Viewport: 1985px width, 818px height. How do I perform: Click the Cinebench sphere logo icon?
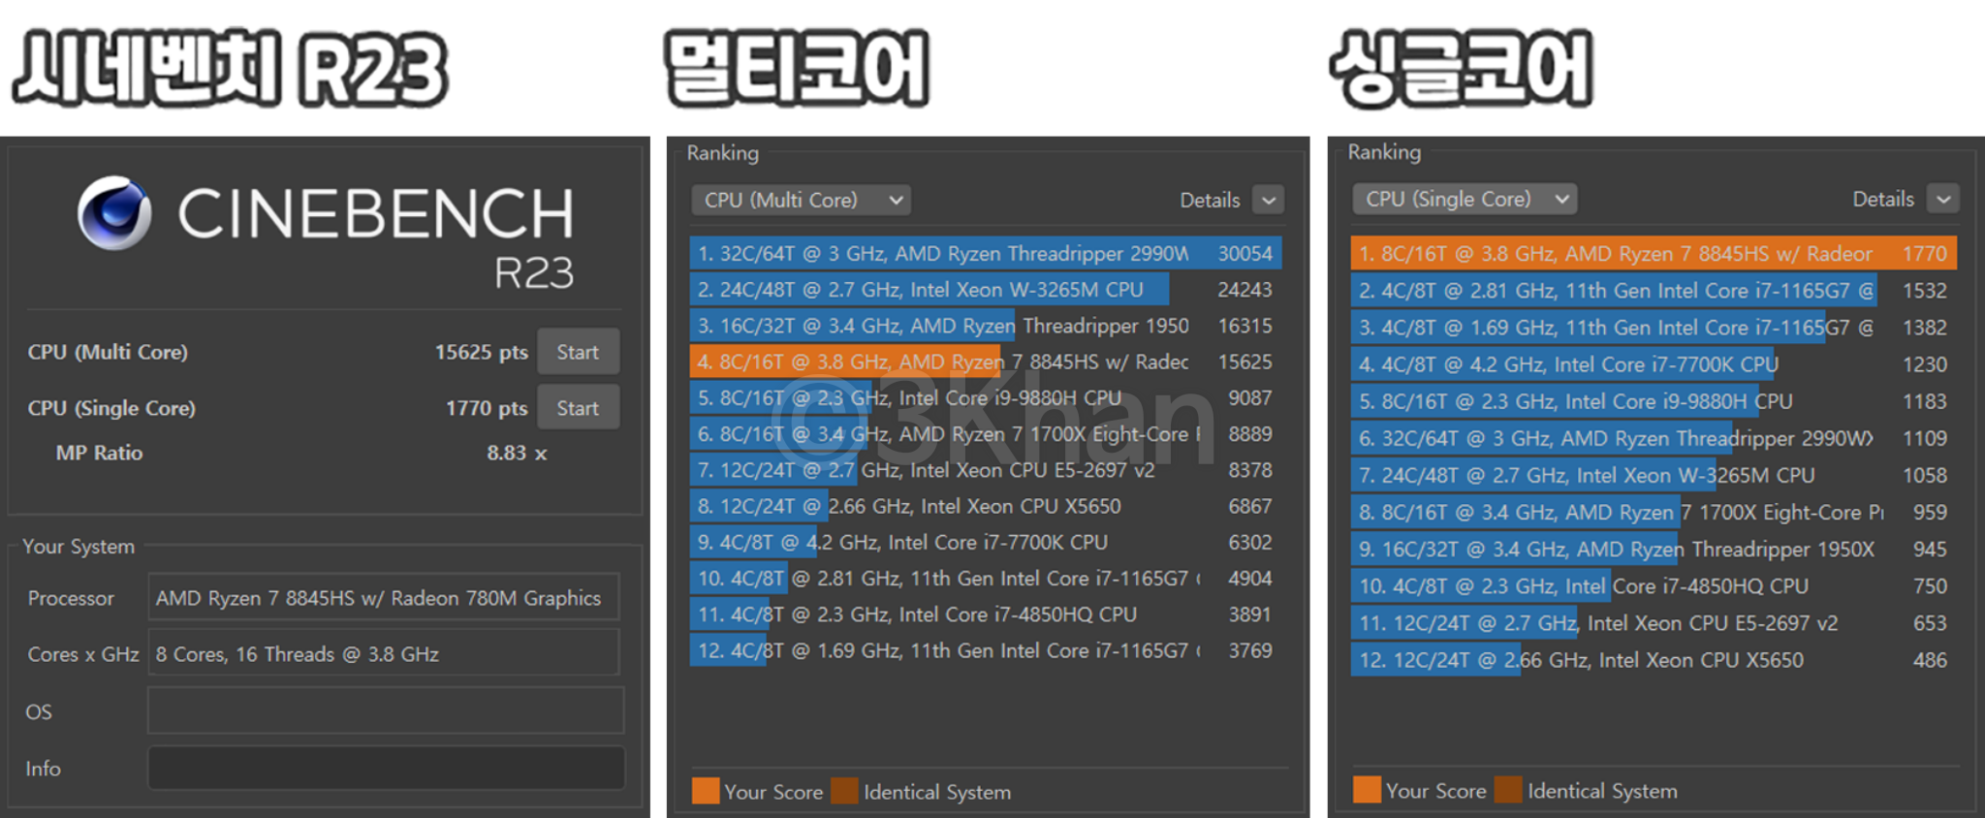click(114, 213)
